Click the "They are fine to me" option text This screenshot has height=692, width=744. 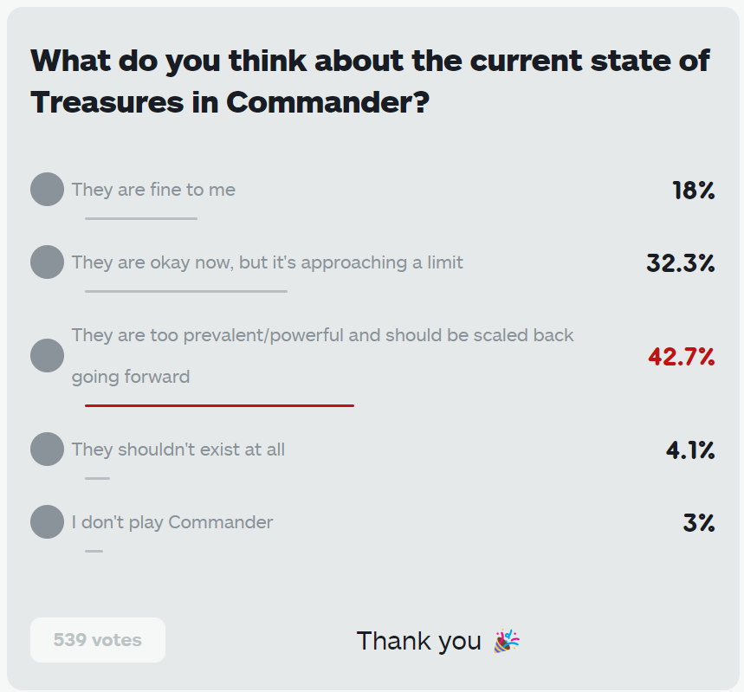click(153, 189)
